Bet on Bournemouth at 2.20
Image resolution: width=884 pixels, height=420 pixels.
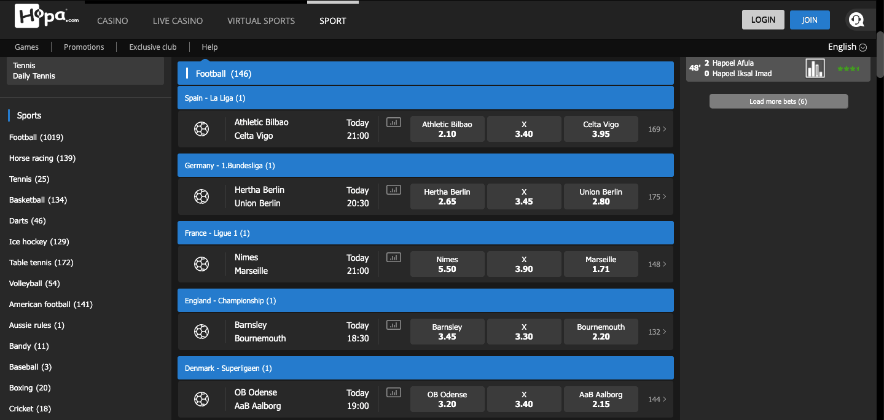(601, 332)
